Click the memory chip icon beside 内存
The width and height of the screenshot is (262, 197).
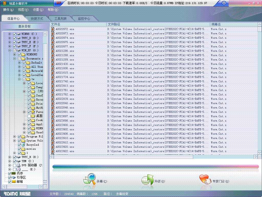(x=14, y=173)
